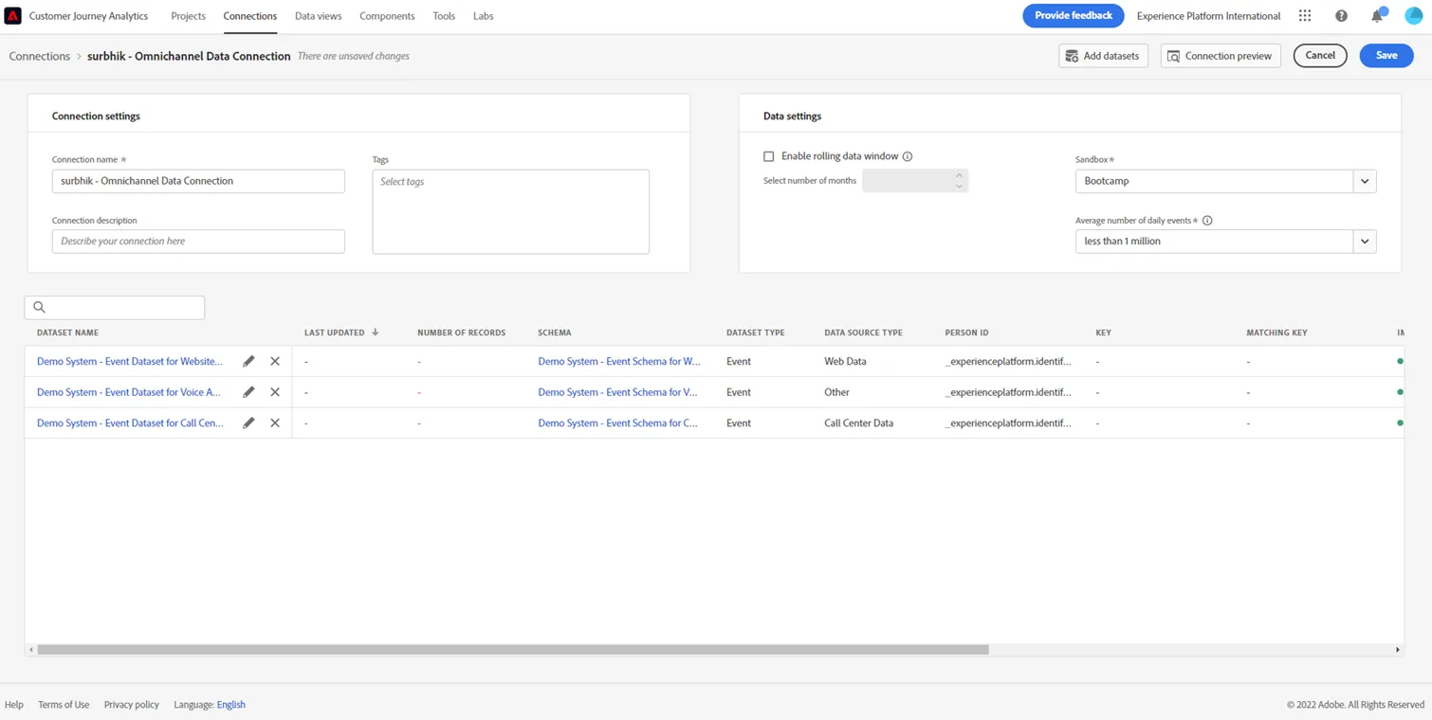The height and width of the screenshot is (720, 1432).
Task: Edit the Call Center dataset pencil icon
Action: 248,423
